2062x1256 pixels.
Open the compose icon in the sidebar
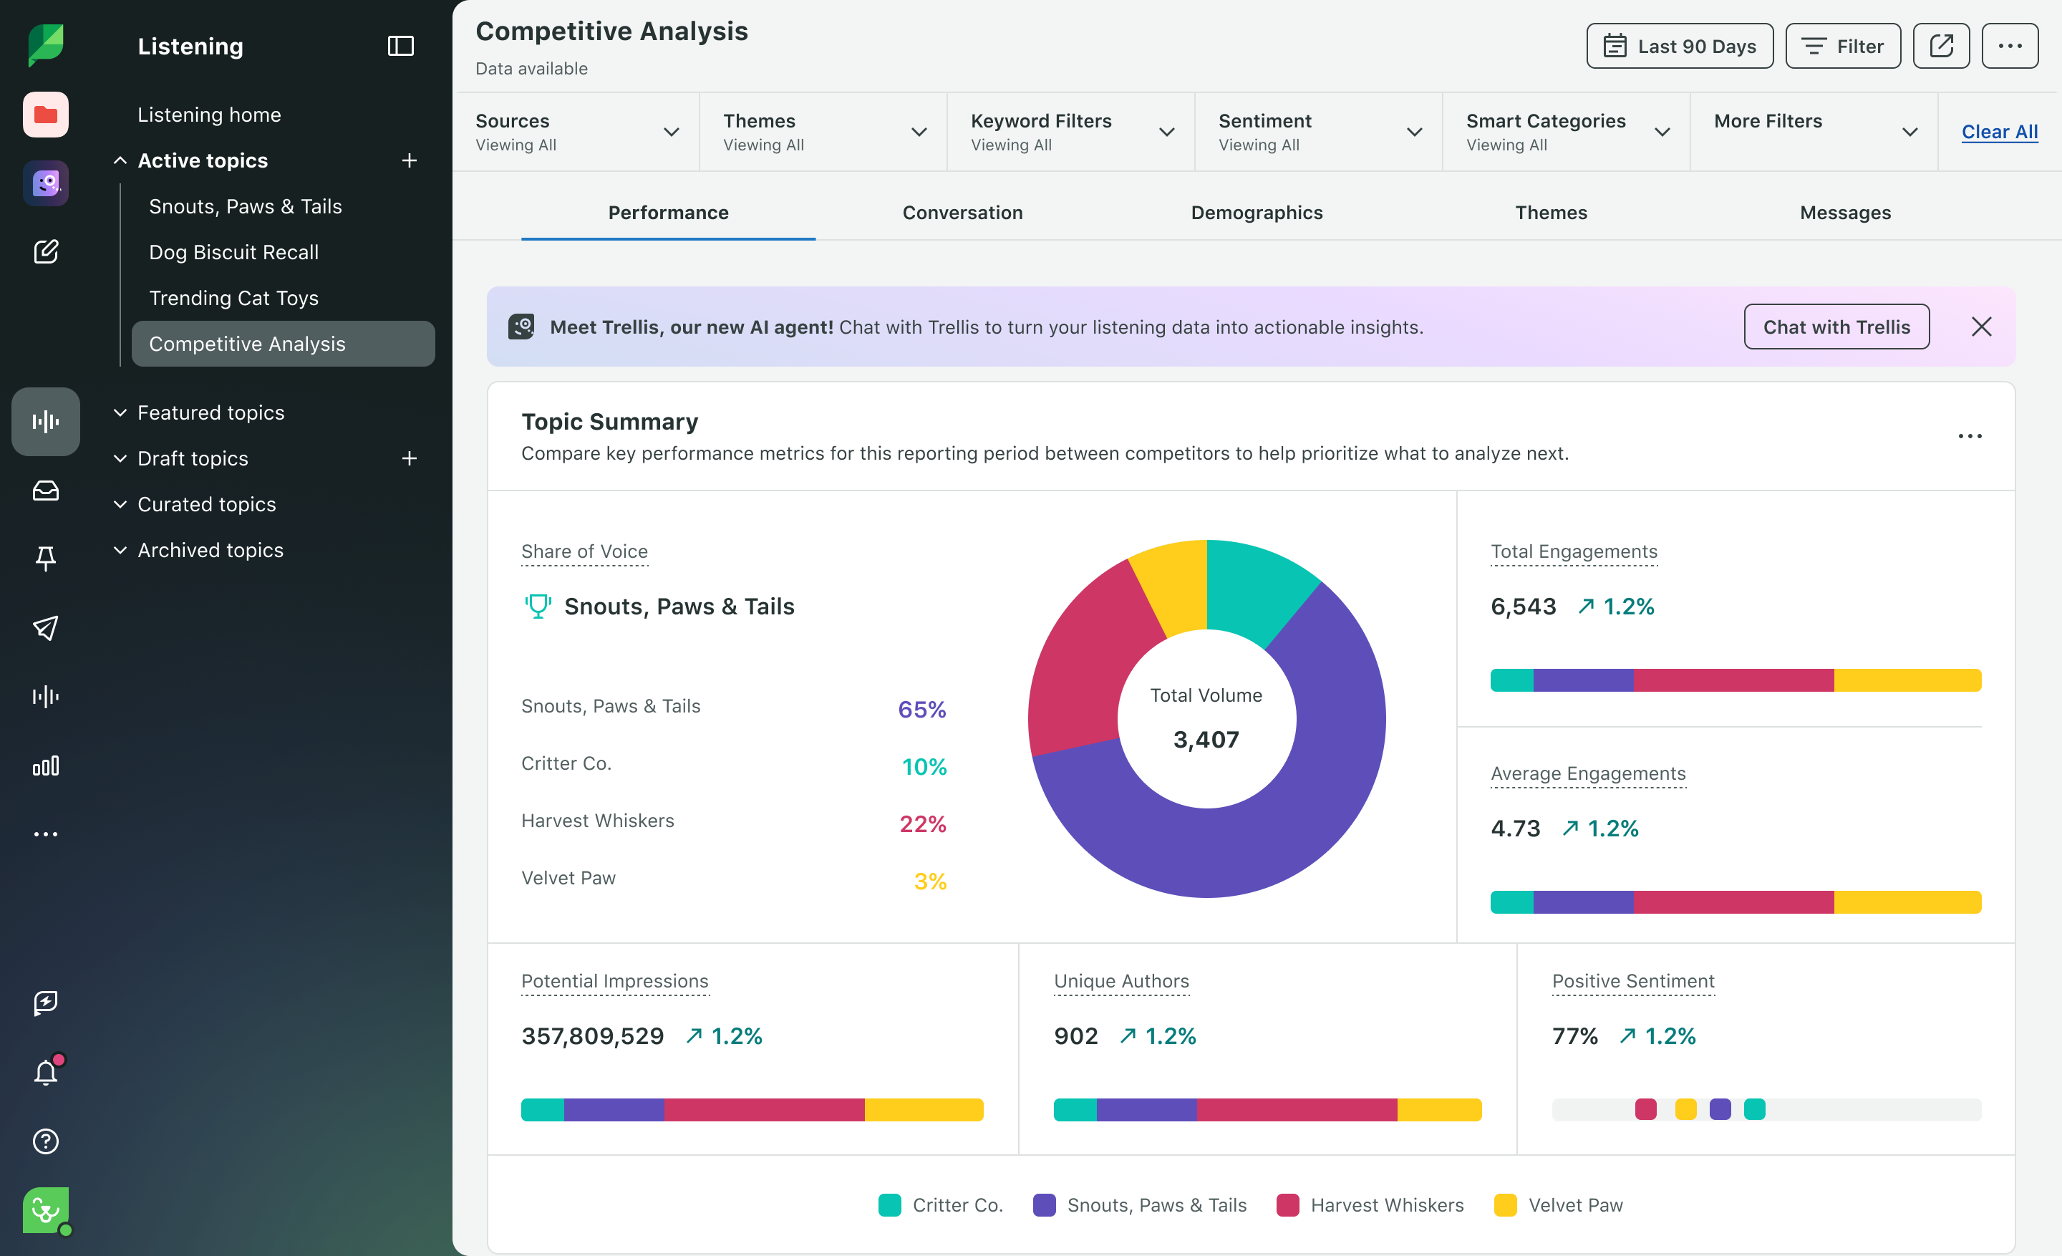pos(46,251)
